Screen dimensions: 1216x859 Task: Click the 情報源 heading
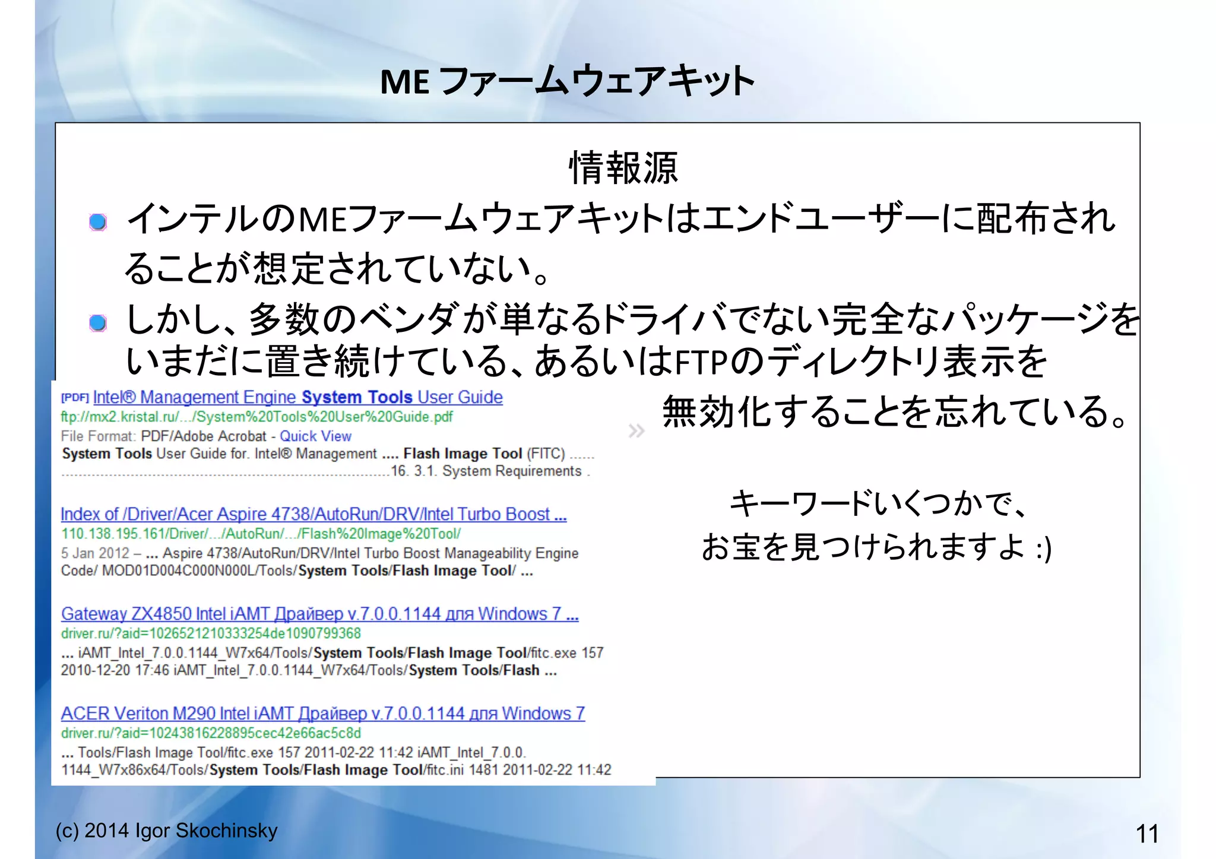(x=623, y=168)
